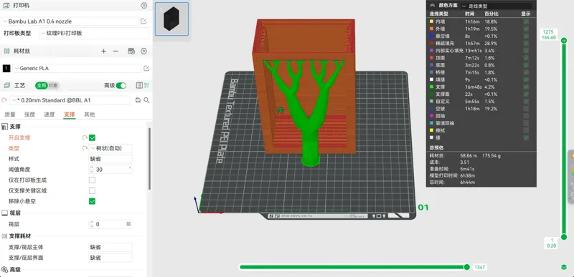Open the 树状(自动) support type dropdown
Viewport: 574px width, 277px height.
110,148
